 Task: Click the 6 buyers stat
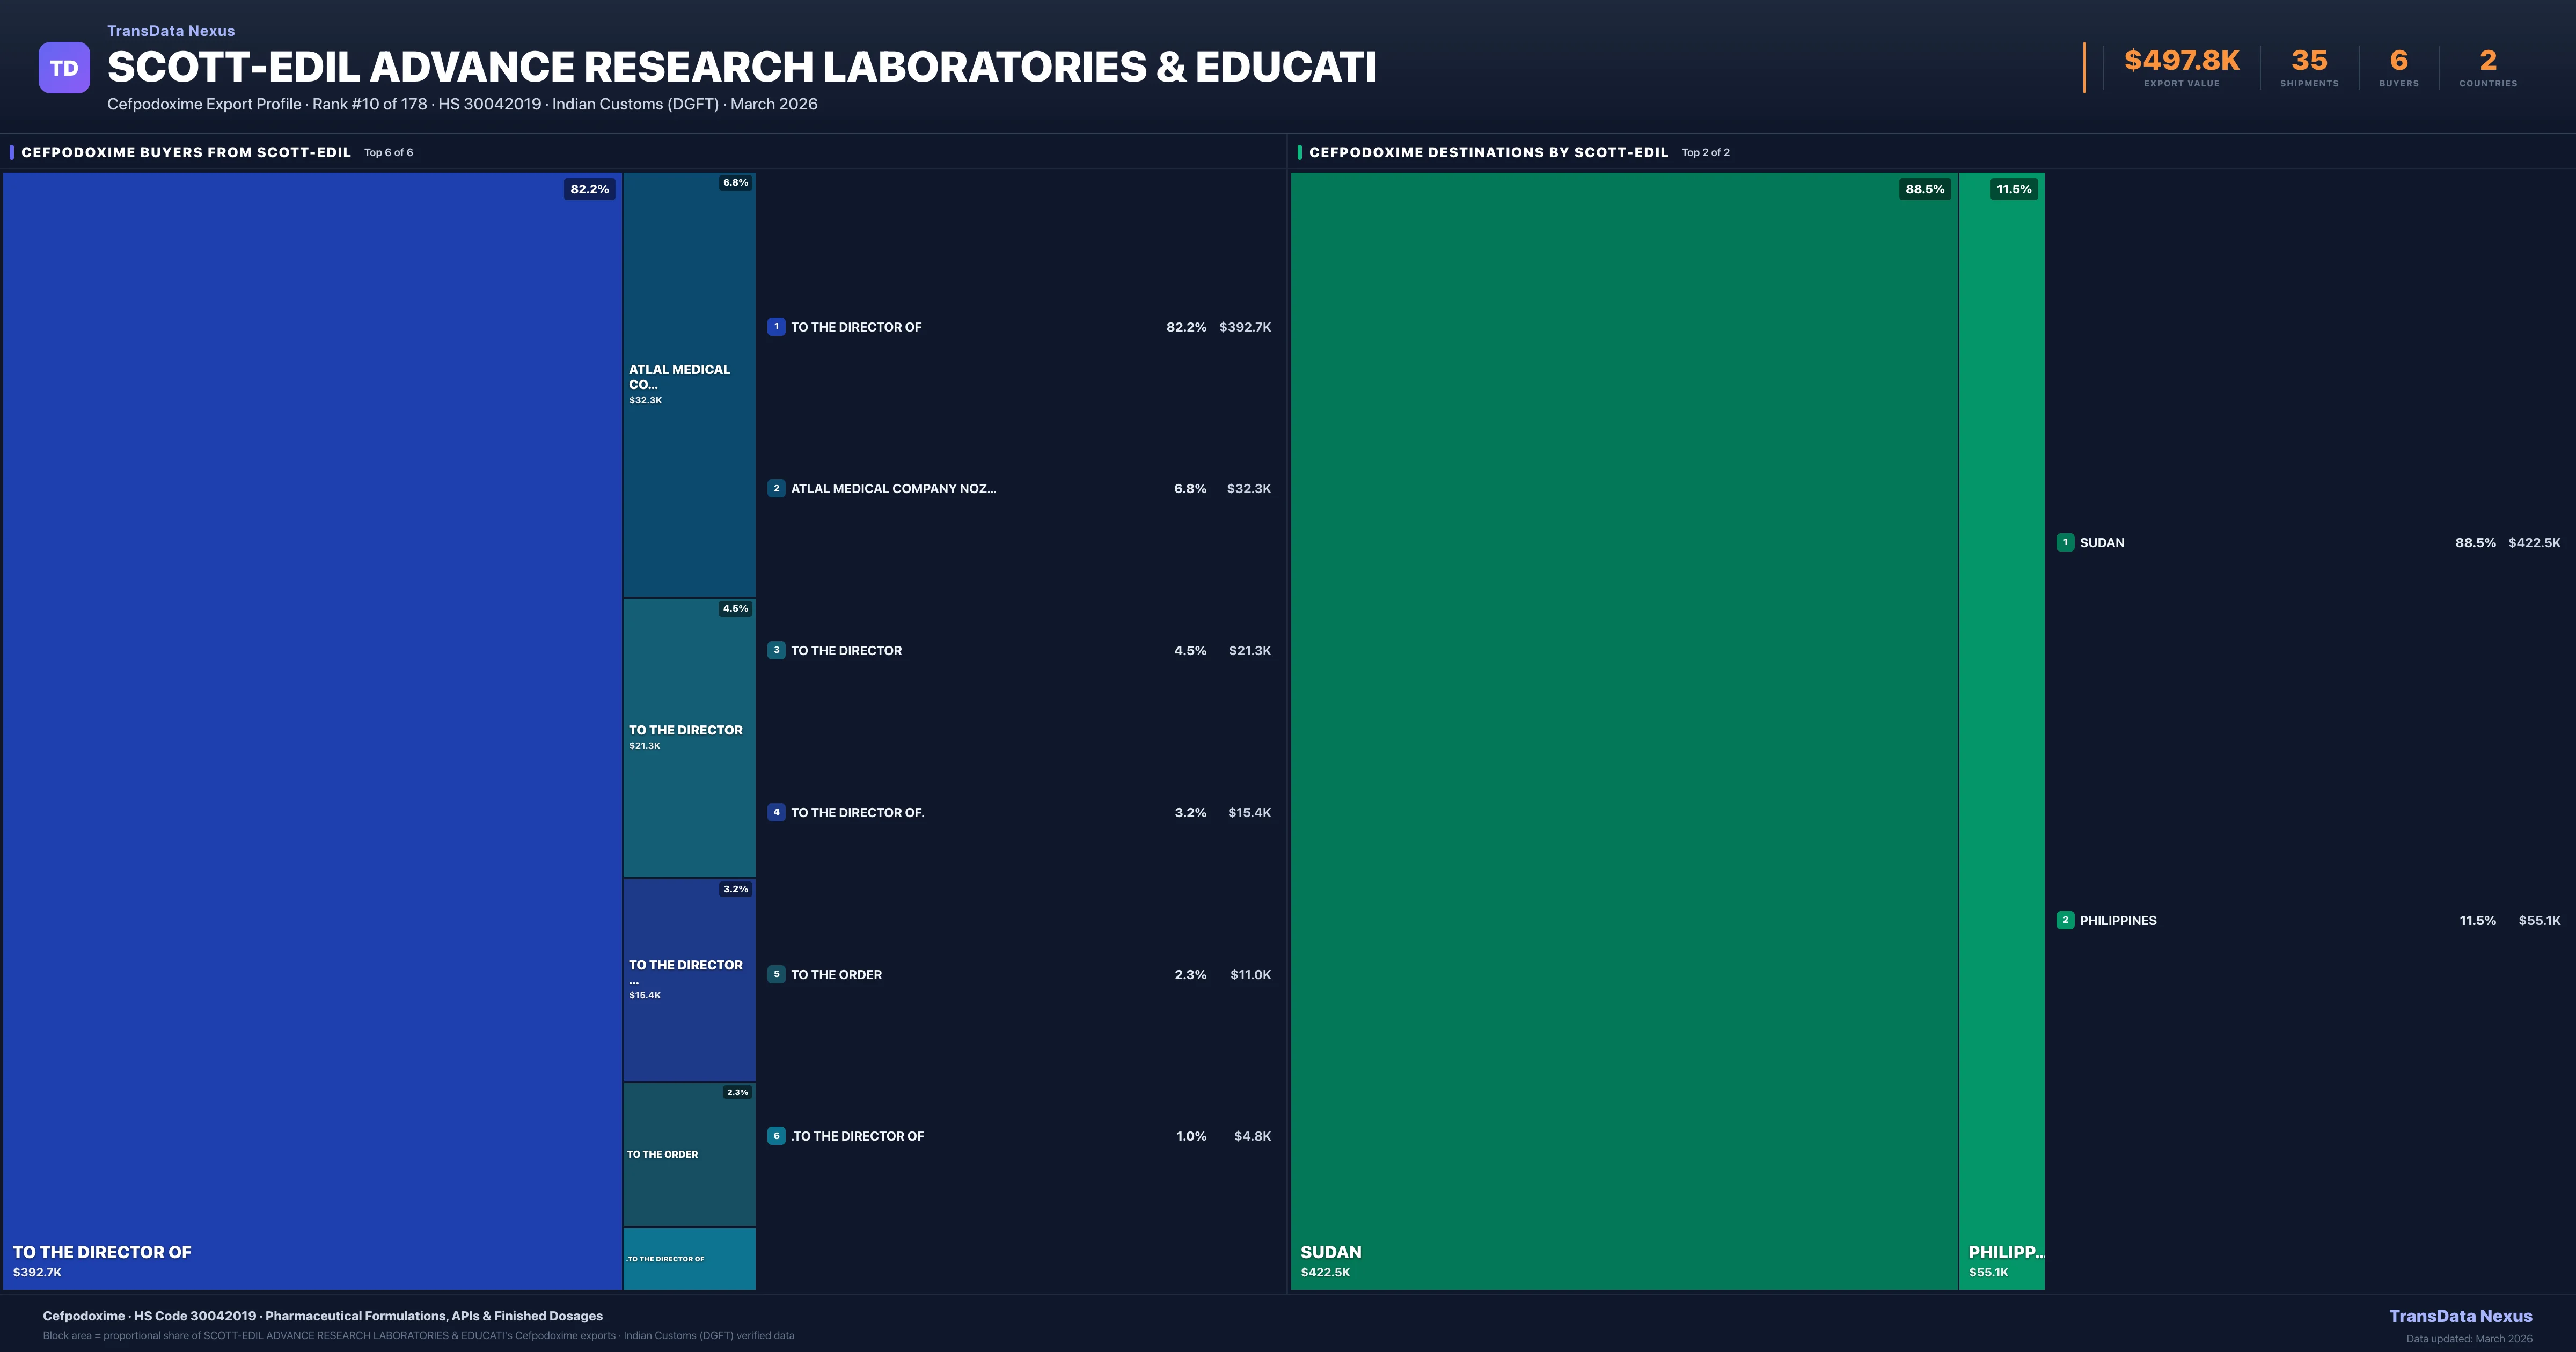[2398, 60]
